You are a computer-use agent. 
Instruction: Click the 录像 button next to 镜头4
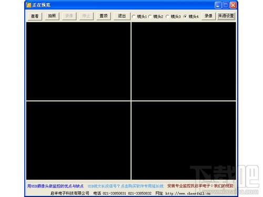point(208,16)
